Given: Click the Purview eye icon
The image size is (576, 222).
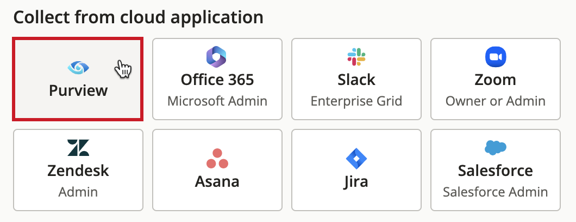Looking at the screenshot, I should pos(78,67).
